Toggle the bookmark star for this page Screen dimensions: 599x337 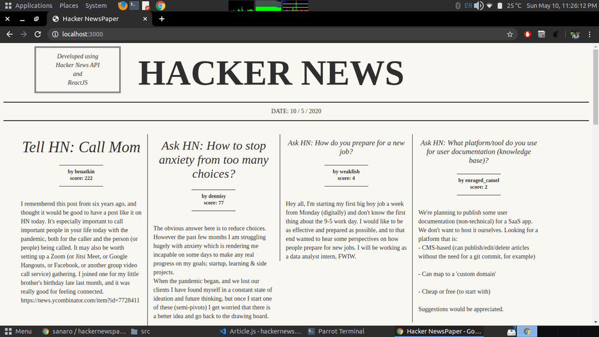pos(510,34)
